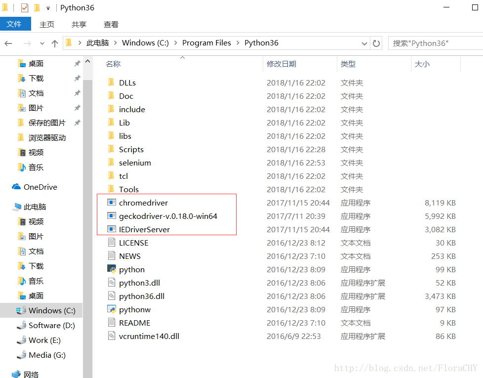Image resolution: width=483 pixels, height=378 pixels.
Task: Click the NEWS text file icon
Action: tap(112, 256)
